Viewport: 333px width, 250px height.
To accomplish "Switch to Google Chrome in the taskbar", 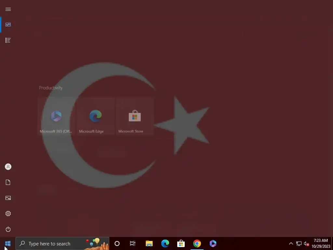I will 197,243.
